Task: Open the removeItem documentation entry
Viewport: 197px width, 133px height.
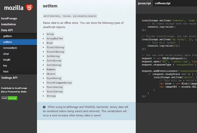Action: 10,48
